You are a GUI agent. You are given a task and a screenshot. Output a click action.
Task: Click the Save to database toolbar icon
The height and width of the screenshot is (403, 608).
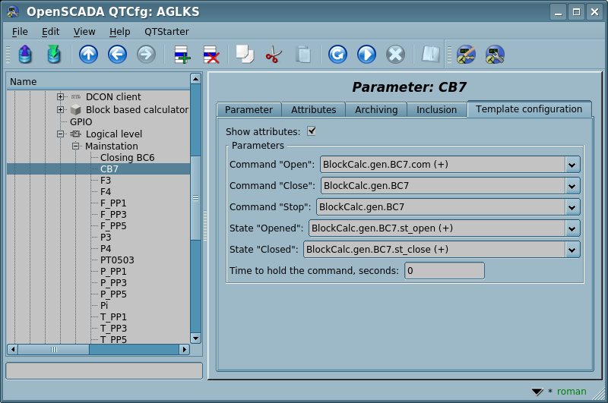(x=53, y=55)
